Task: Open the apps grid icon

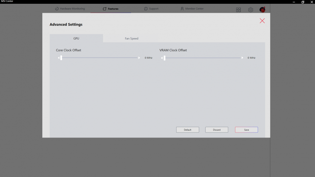Action: [238, 10]
